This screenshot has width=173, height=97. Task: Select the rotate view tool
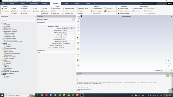[78, 21]
